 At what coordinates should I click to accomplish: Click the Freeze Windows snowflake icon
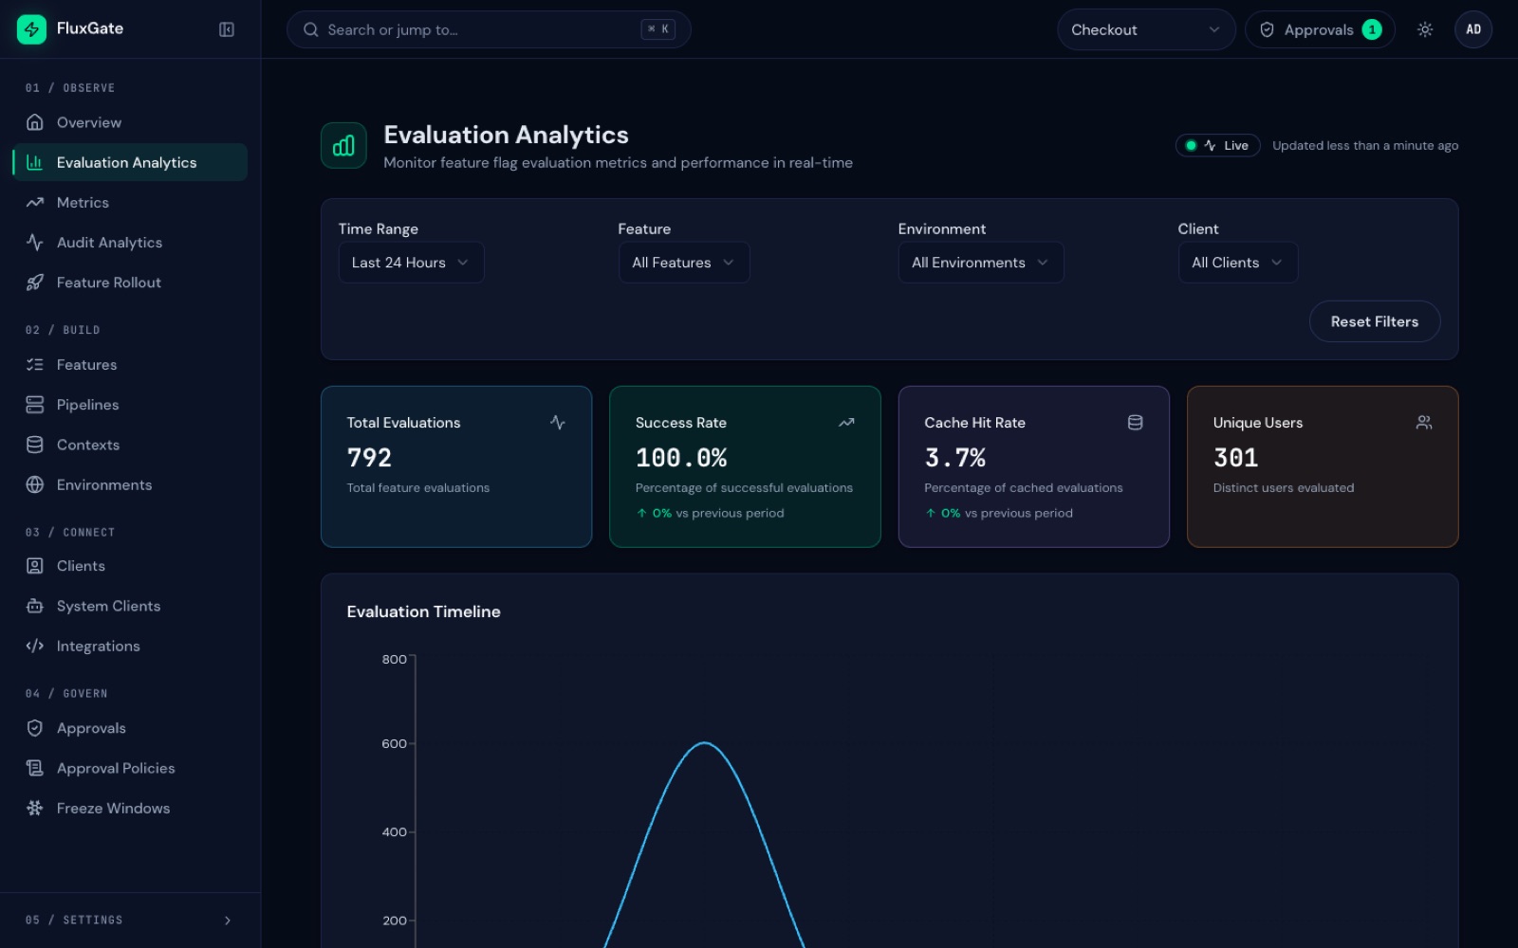click(35, 808)
